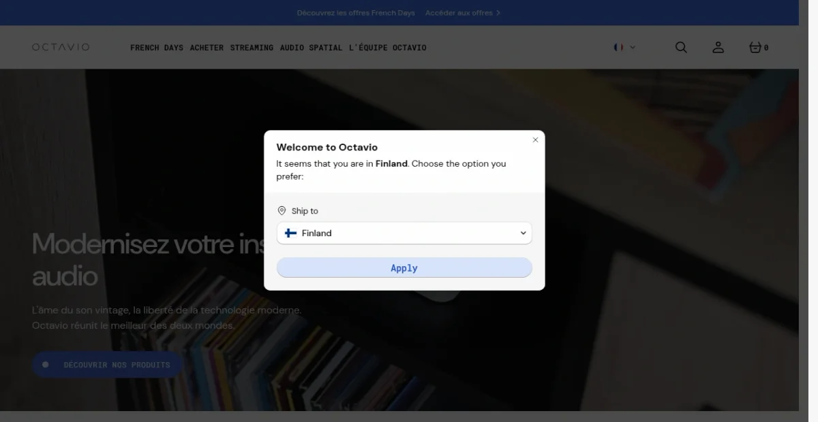Open the Ship to country dropdown
Screen dimensions: 818x422
[404, 233]
